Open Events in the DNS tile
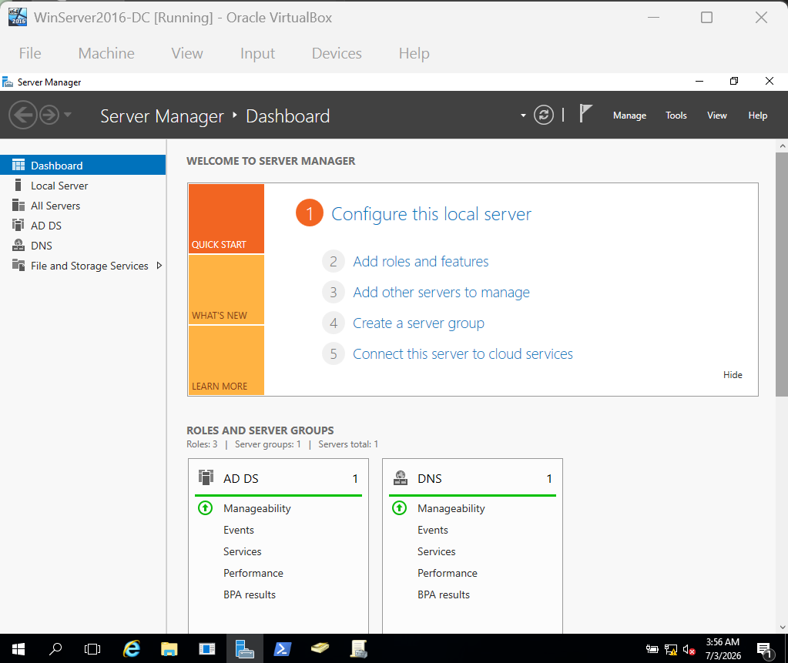 pyautogui.click(x=433, y=530)
